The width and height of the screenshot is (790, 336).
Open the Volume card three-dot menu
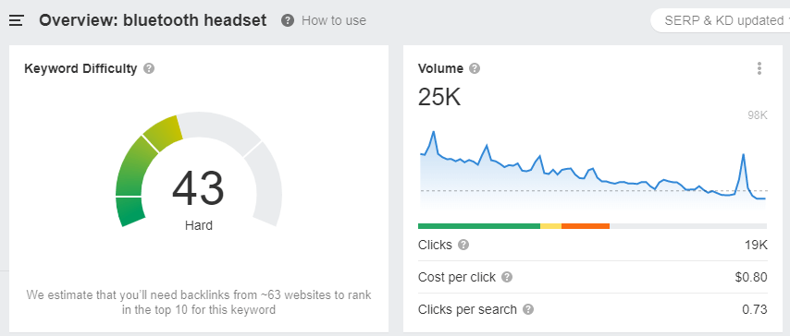pyautogui.click(x=759, y=68)
